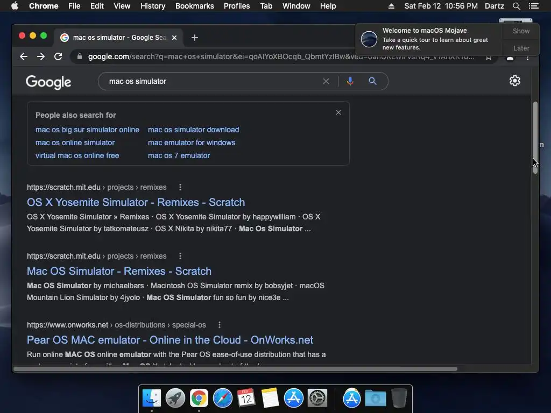Open 'OS X Yosemite Simulator - Remixes' result
This screenshot has width=551, height=413.
coord(136,202)
